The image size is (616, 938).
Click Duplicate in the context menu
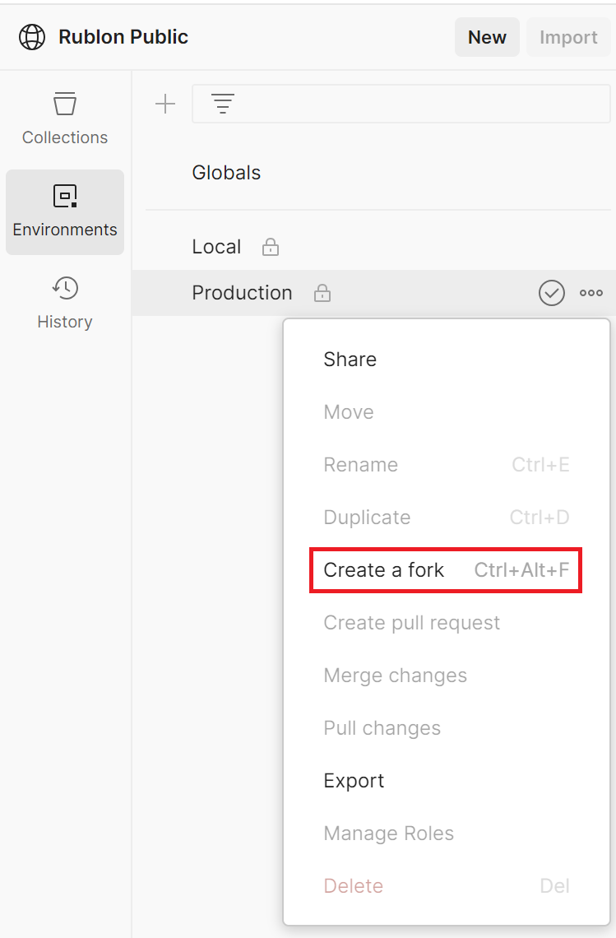[x=367, y=518]
